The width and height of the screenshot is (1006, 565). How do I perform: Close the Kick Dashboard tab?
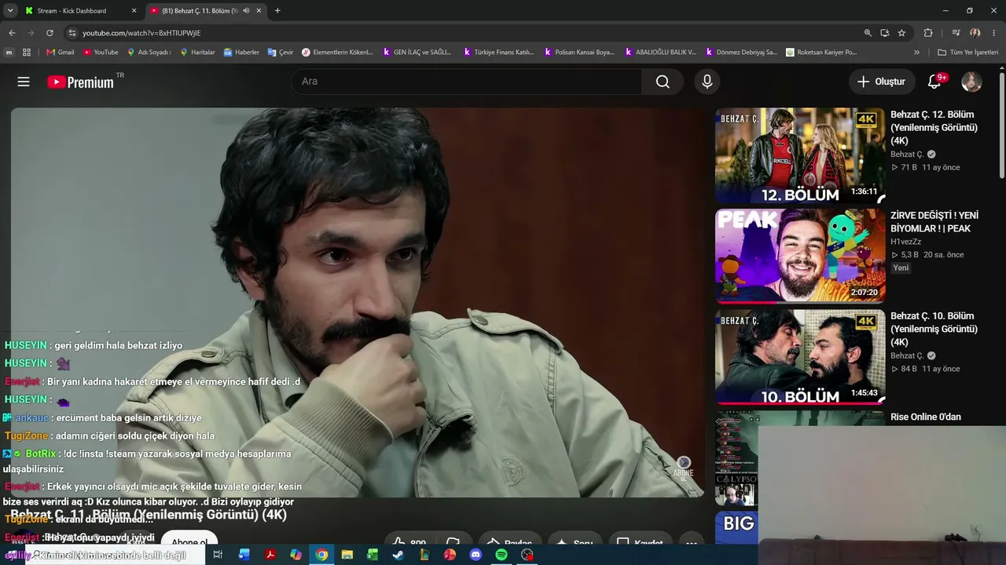point(134,11)
